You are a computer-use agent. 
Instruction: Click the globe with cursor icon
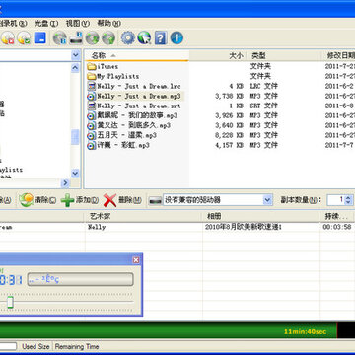[144, 38]
